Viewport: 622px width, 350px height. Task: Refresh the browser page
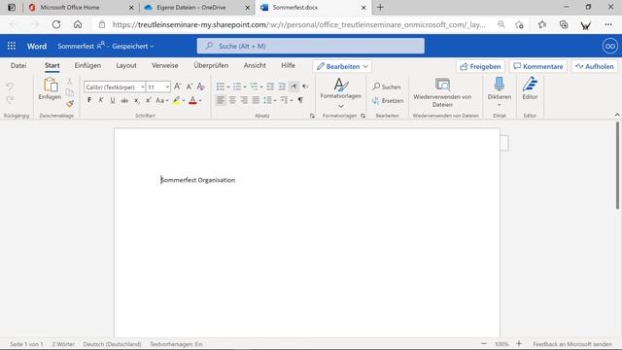(x=56, y=24)
